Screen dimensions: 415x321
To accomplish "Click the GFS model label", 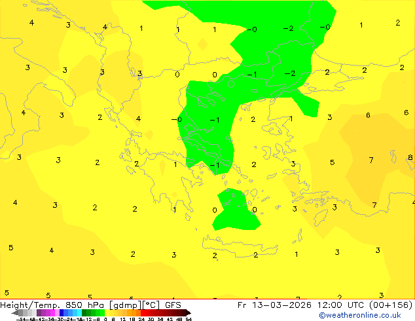I will click(x=173, y=305).
